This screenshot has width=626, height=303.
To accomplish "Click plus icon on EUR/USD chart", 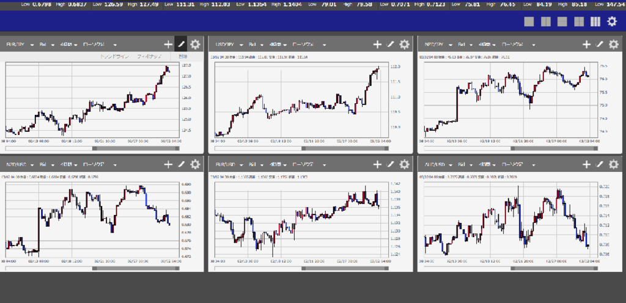I will (377, 164).
